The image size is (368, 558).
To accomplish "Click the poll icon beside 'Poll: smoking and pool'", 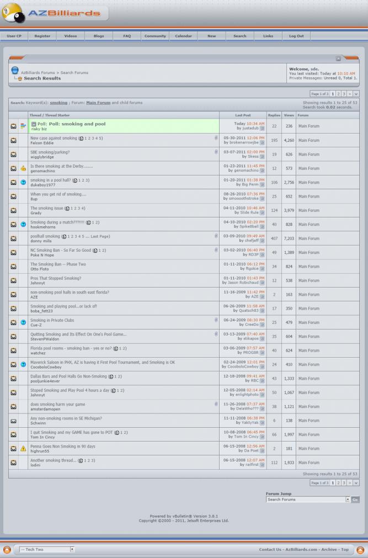I will (23, 126).
